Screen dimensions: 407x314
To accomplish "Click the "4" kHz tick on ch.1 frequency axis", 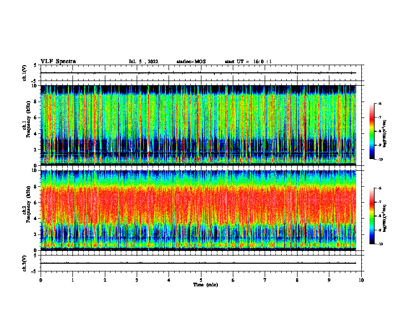I will [x=35, y=134].
